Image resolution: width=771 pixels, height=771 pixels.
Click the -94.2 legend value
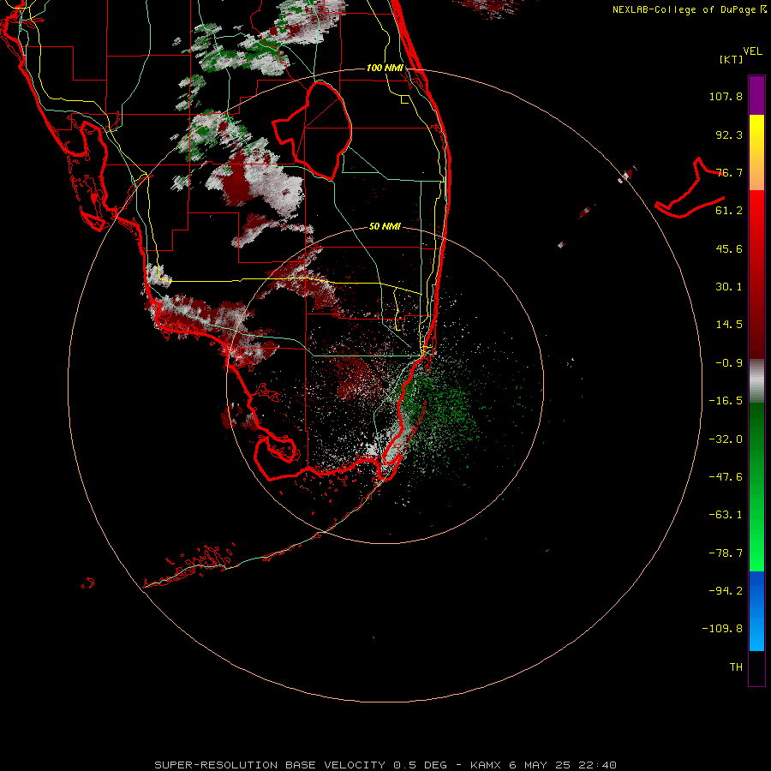(726, 590)
